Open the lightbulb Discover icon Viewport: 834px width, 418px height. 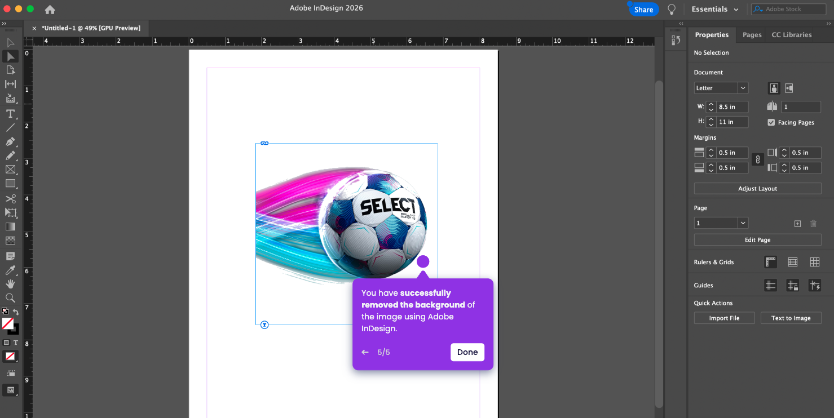672,9
